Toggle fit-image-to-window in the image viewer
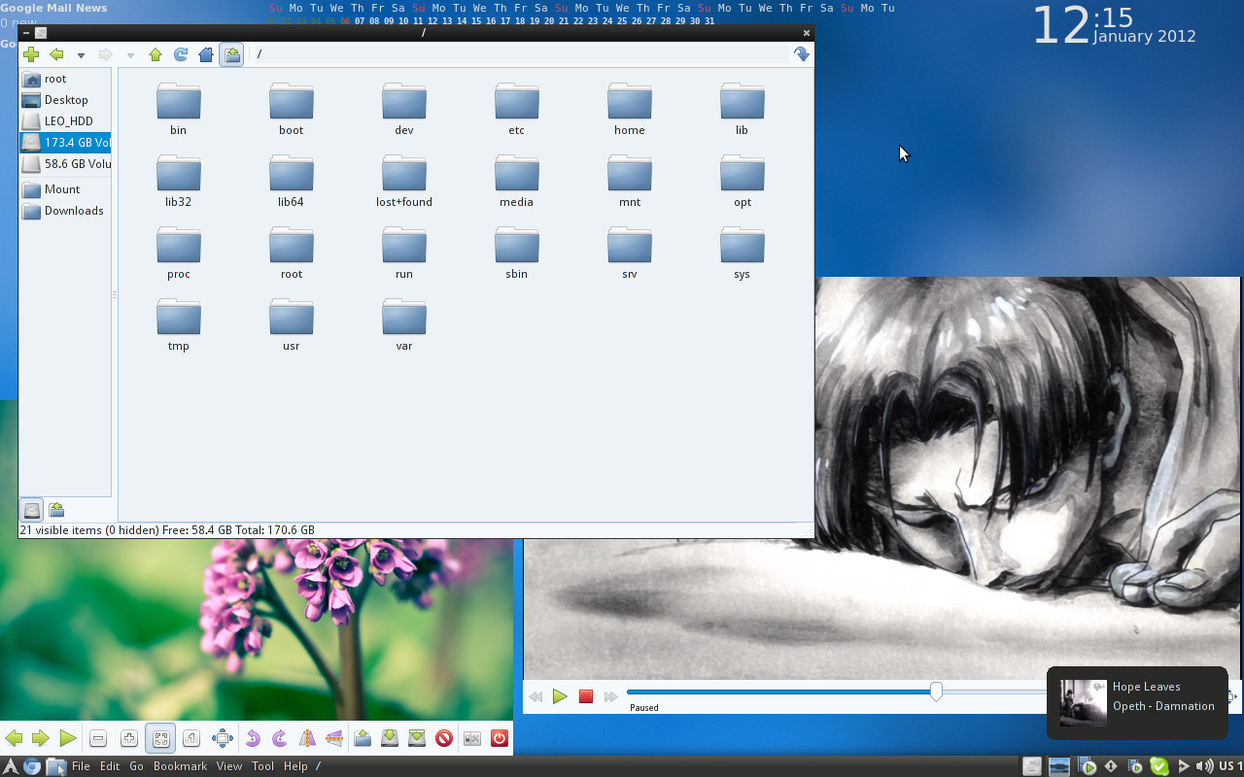 click(160, 739)
